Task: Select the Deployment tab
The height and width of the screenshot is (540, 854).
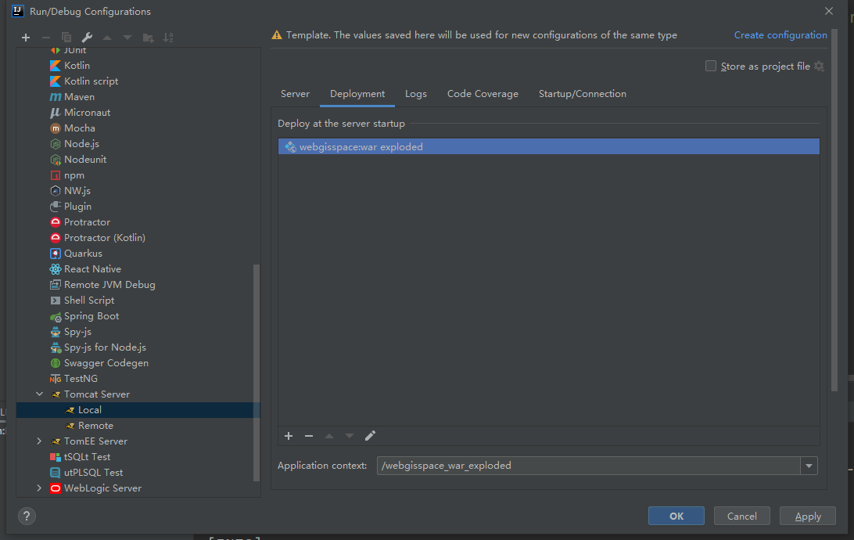Action: pos(357,94)
